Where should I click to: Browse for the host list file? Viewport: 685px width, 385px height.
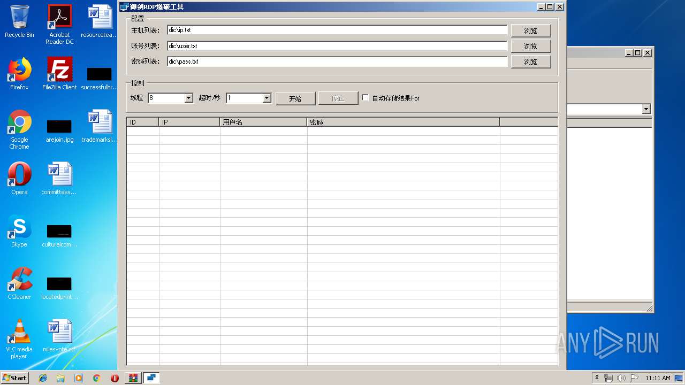point(531,30)
